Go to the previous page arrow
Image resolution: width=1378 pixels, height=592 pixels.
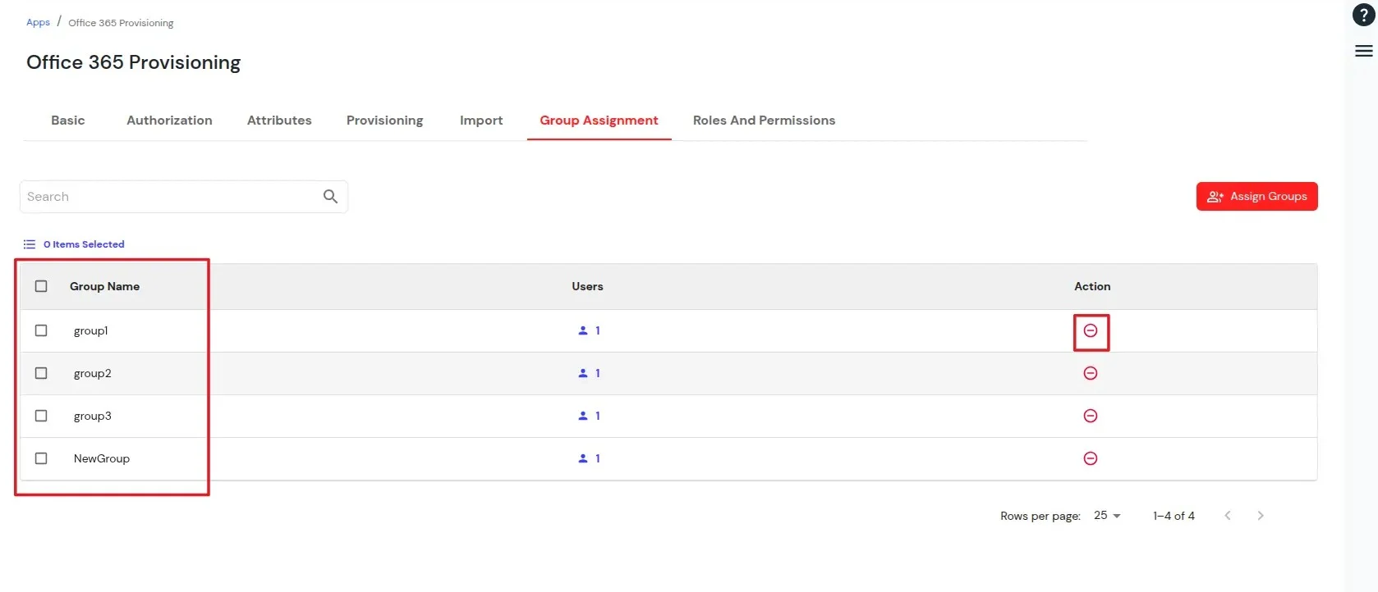[1228, 516]
